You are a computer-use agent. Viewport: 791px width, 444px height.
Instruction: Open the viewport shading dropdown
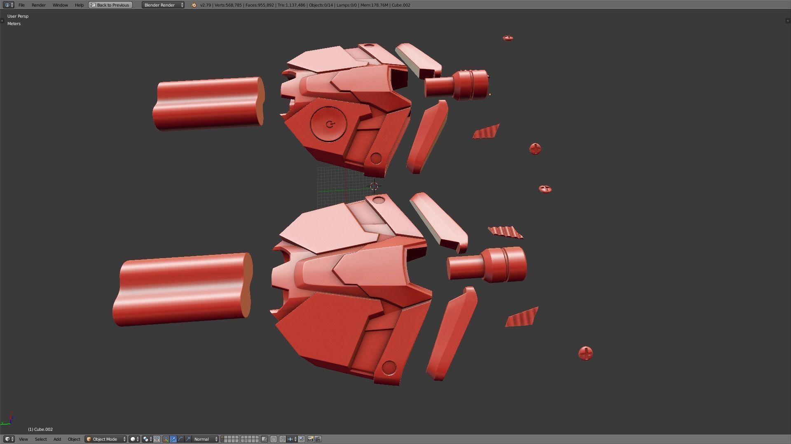pos(134,439)
